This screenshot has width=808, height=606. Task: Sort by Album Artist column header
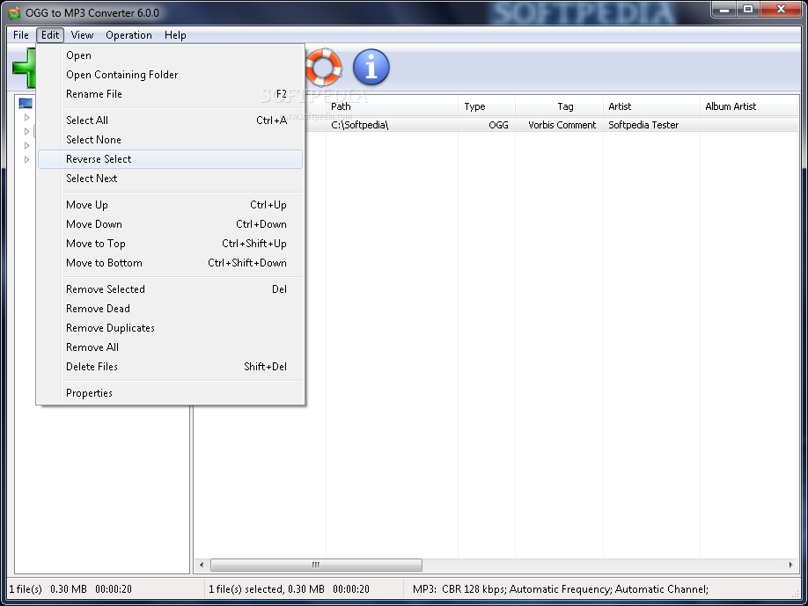point(748,106)
